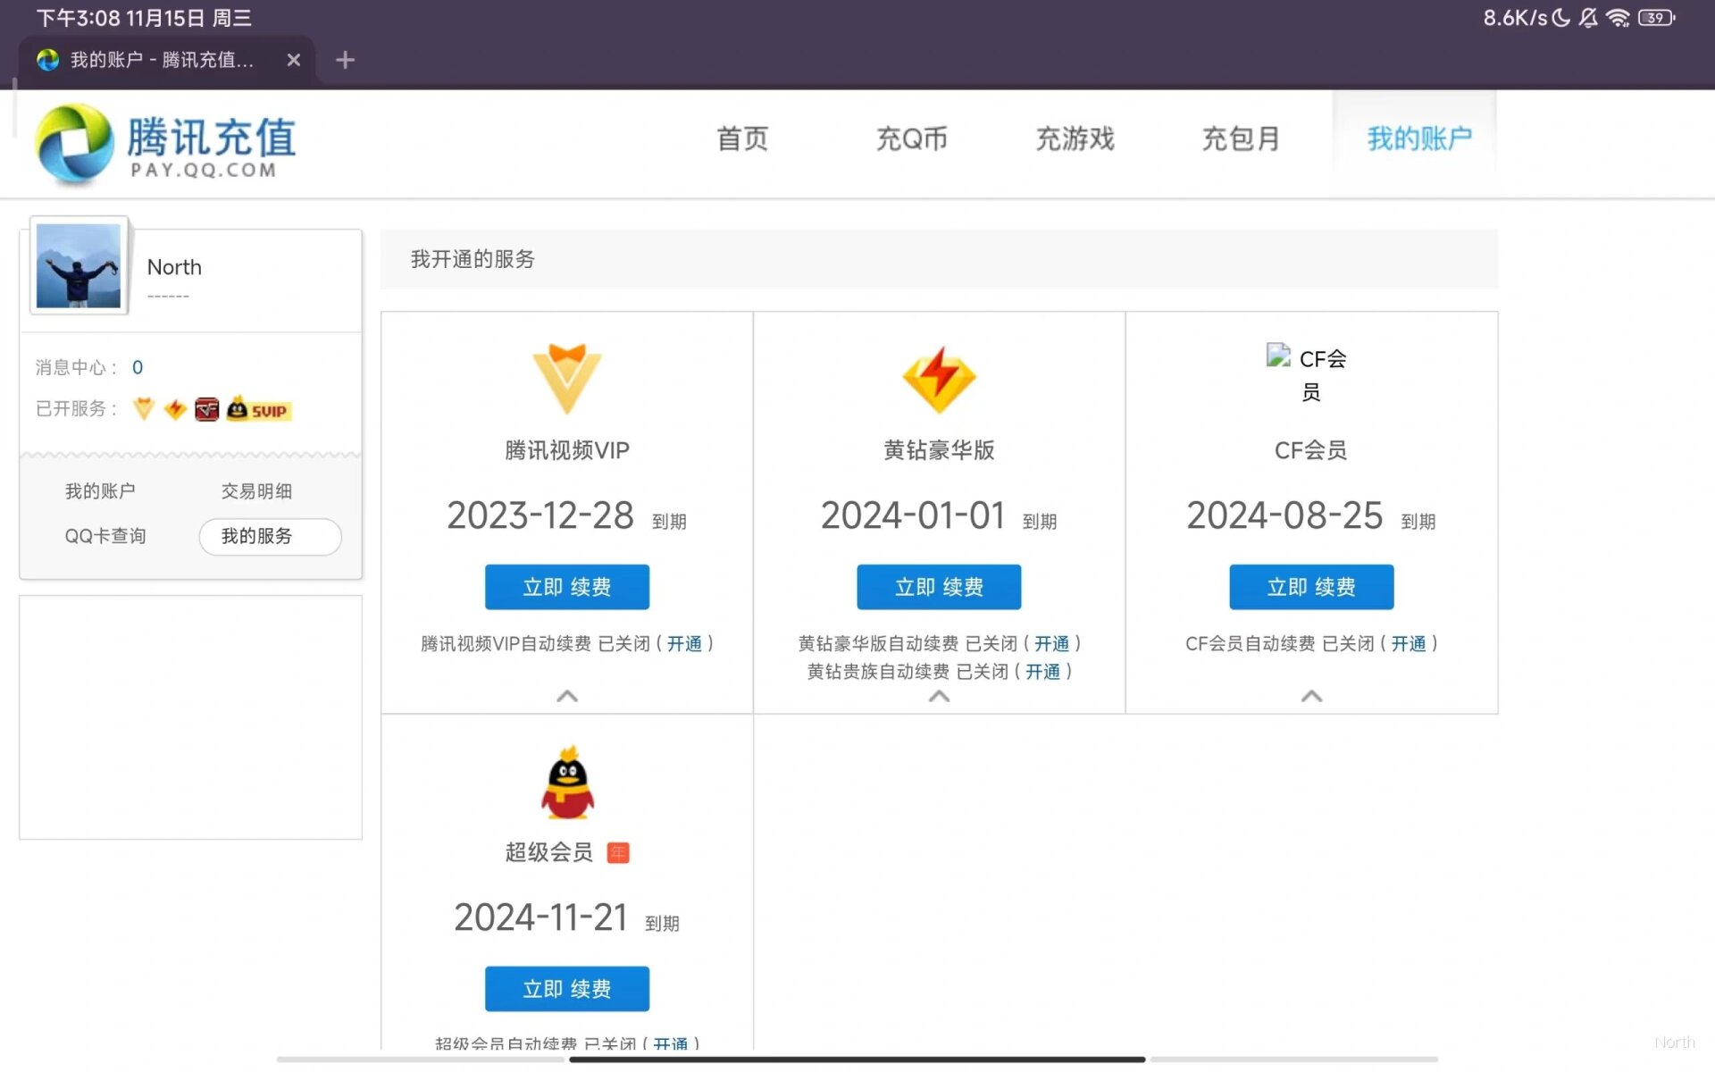Collapse the 黄钻豪华版 card chevron
The image size is (1715, 1072).
point(939,696)
